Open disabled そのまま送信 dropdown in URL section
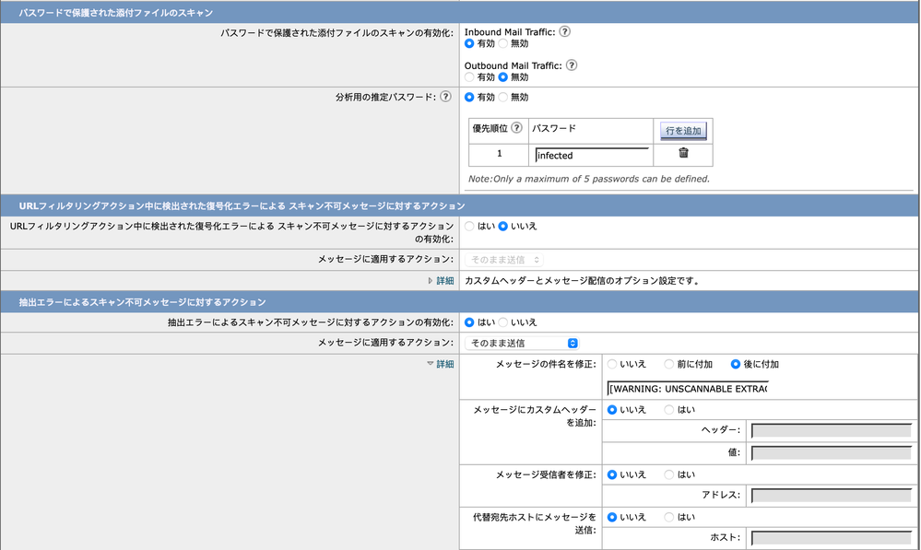The width and height of the screenshot is (921, 550). pos(504,260)
